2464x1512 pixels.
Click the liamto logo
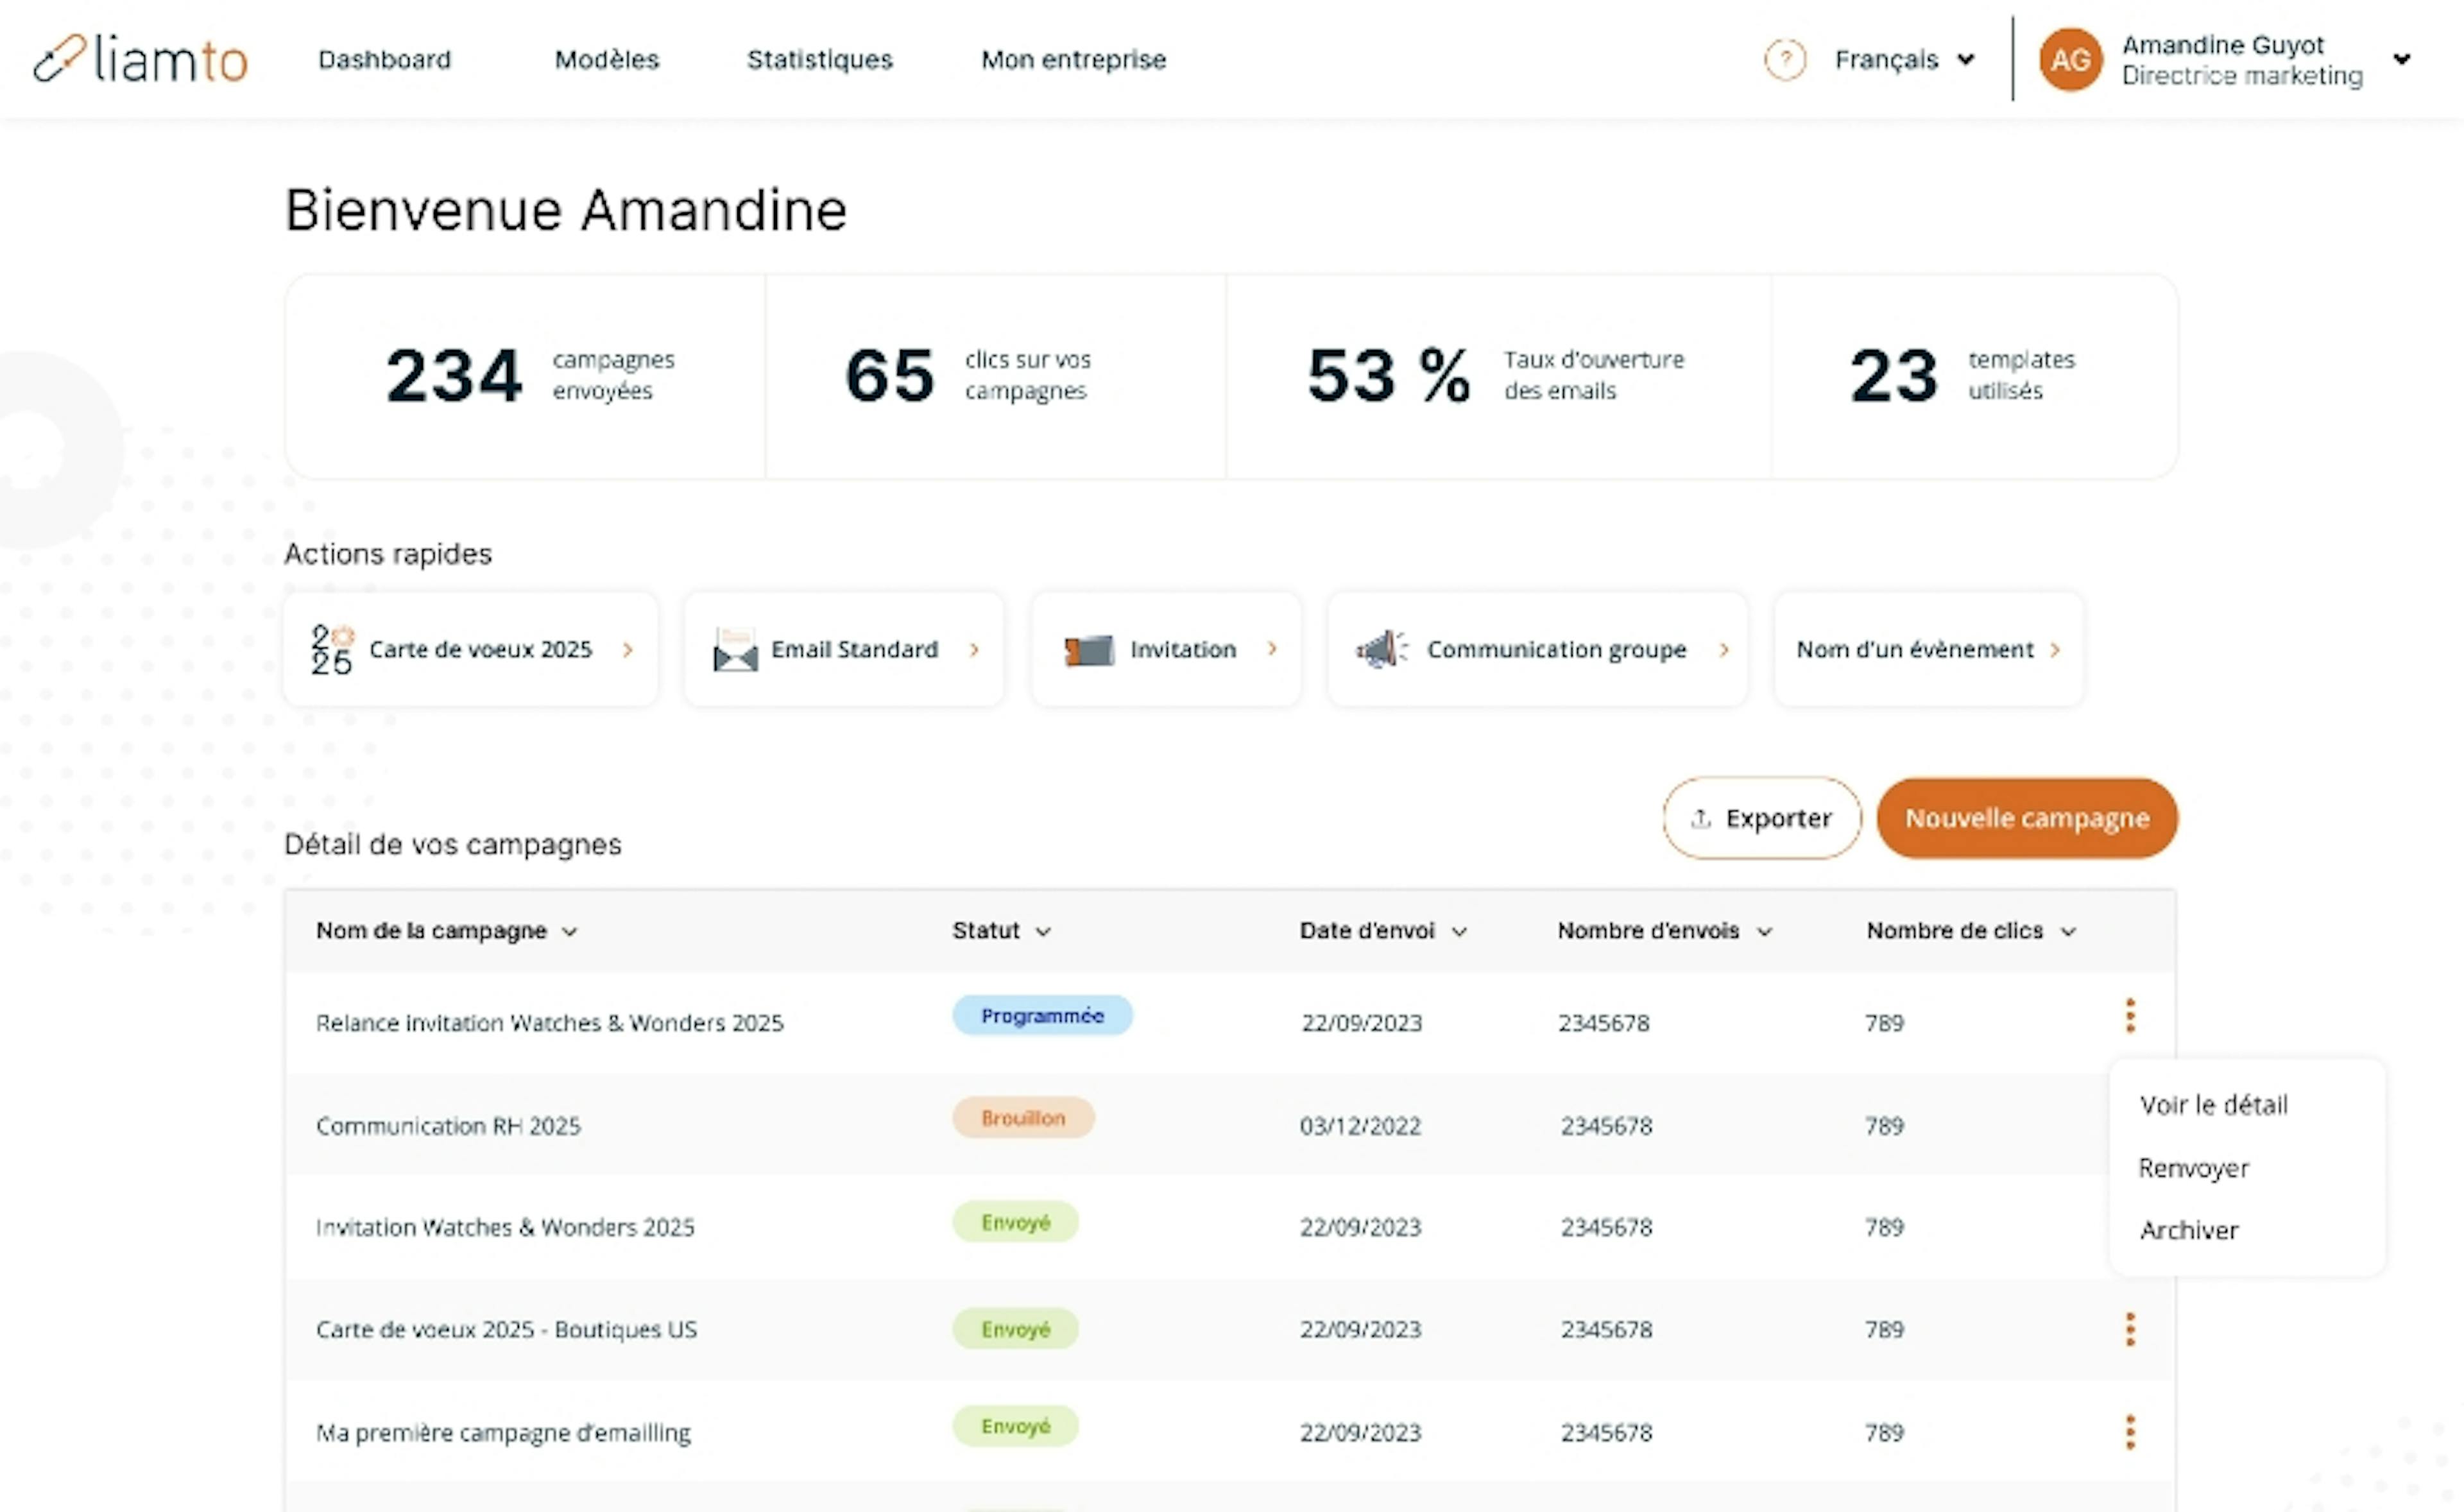[x=140, y=59]
